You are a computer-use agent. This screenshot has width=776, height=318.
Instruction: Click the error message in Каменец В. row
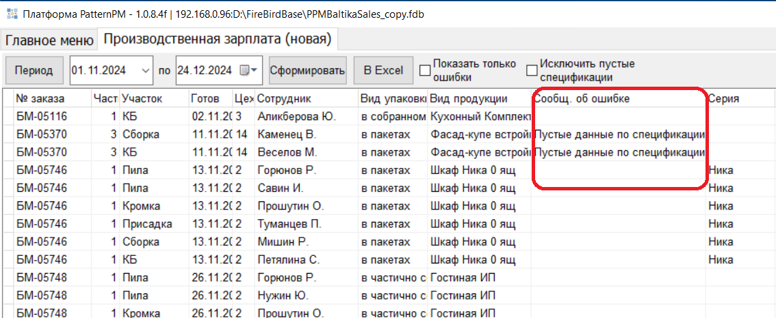tap(619, 134)
